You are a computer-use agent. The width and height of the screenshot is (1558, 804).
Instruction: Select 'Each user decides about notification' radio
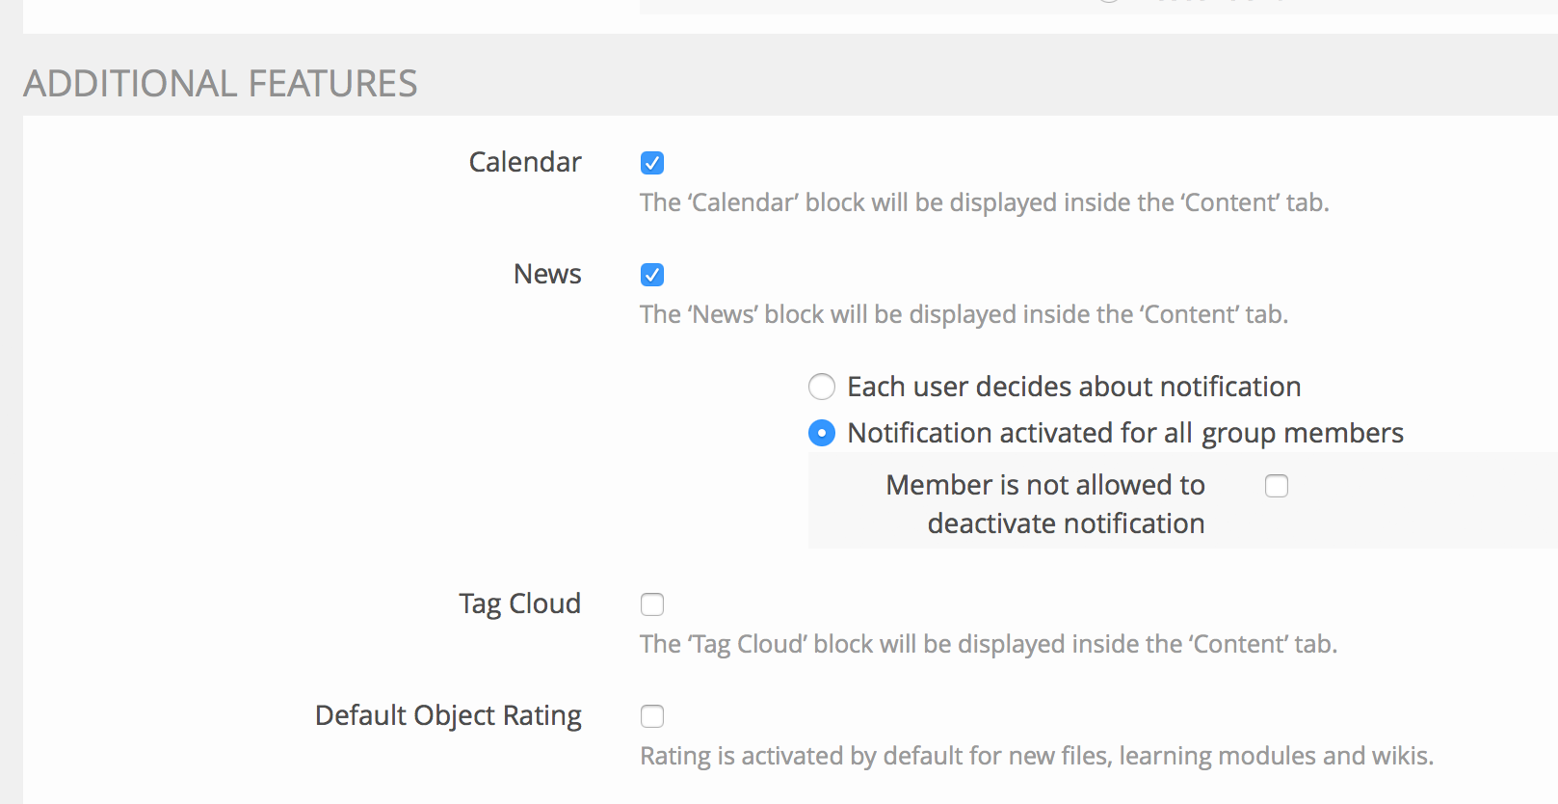[822, 387]
